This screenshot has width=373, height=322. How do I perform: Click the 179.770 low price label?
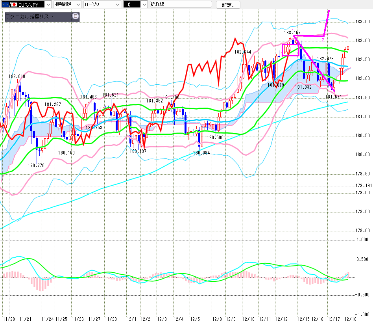click(36, 166)
